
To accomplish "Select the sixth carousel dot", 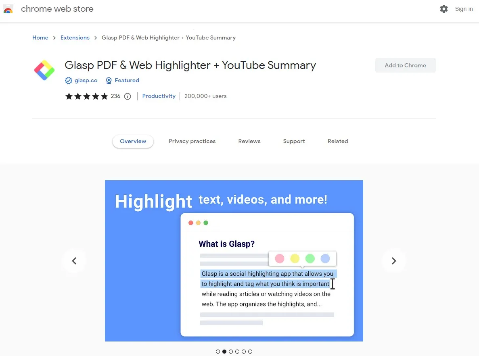I will (x=250, y=352).
